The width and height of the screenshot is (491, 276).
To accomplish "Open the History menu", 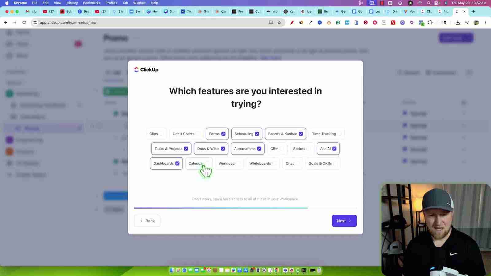I will click(72, 3).
